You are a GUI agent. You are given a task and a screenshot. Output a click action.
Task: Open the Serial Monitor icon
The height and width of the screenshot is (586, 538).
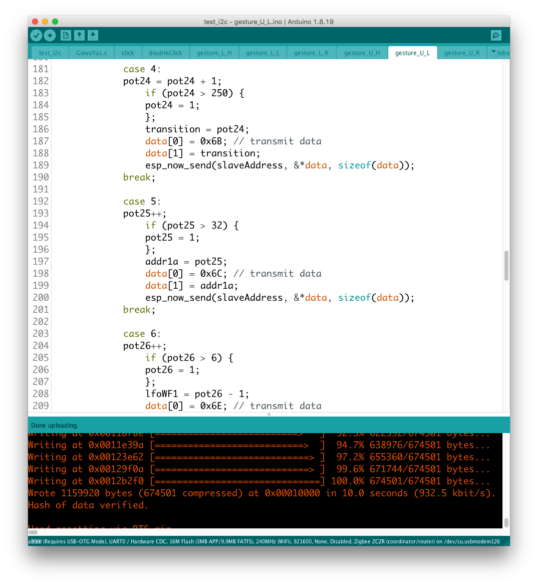click(496, 35)
